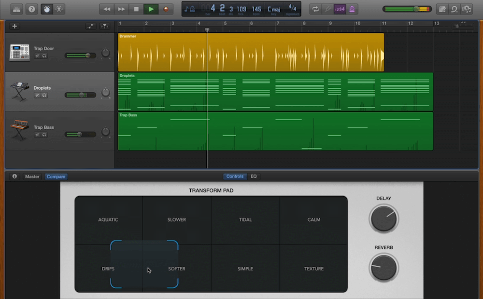Adjust Trap Bass track volume slider
This screenshot has width=483, height=299.
click(80, 134)
